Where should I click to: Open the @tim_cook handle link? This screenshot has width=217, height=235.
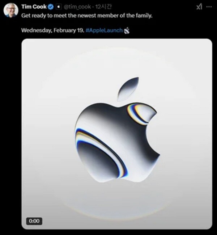click(x=77, y=7)
